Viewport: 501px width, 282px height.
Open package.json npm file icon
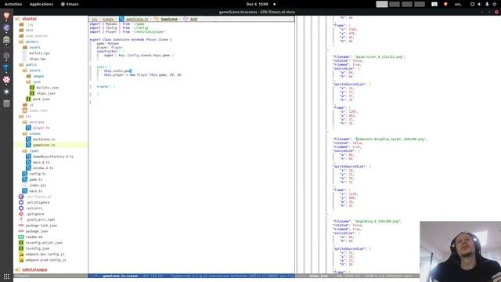click(21, 232)
